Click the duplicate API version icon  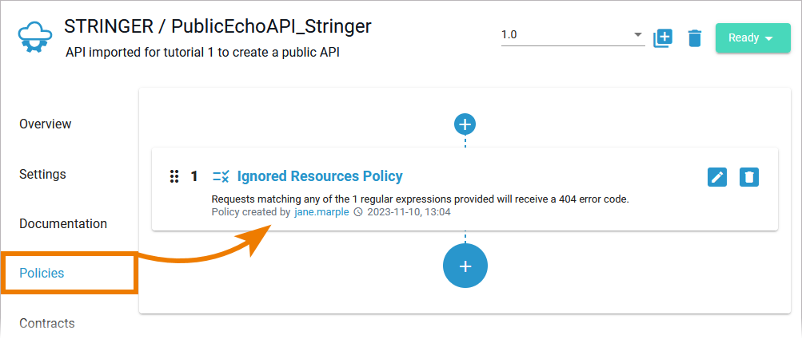(663, 37)
